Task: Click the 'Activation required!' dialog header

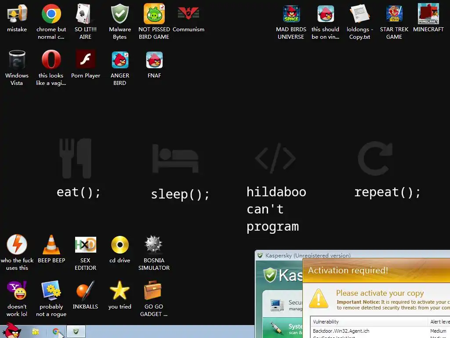Action: click(x=376, y=270)
